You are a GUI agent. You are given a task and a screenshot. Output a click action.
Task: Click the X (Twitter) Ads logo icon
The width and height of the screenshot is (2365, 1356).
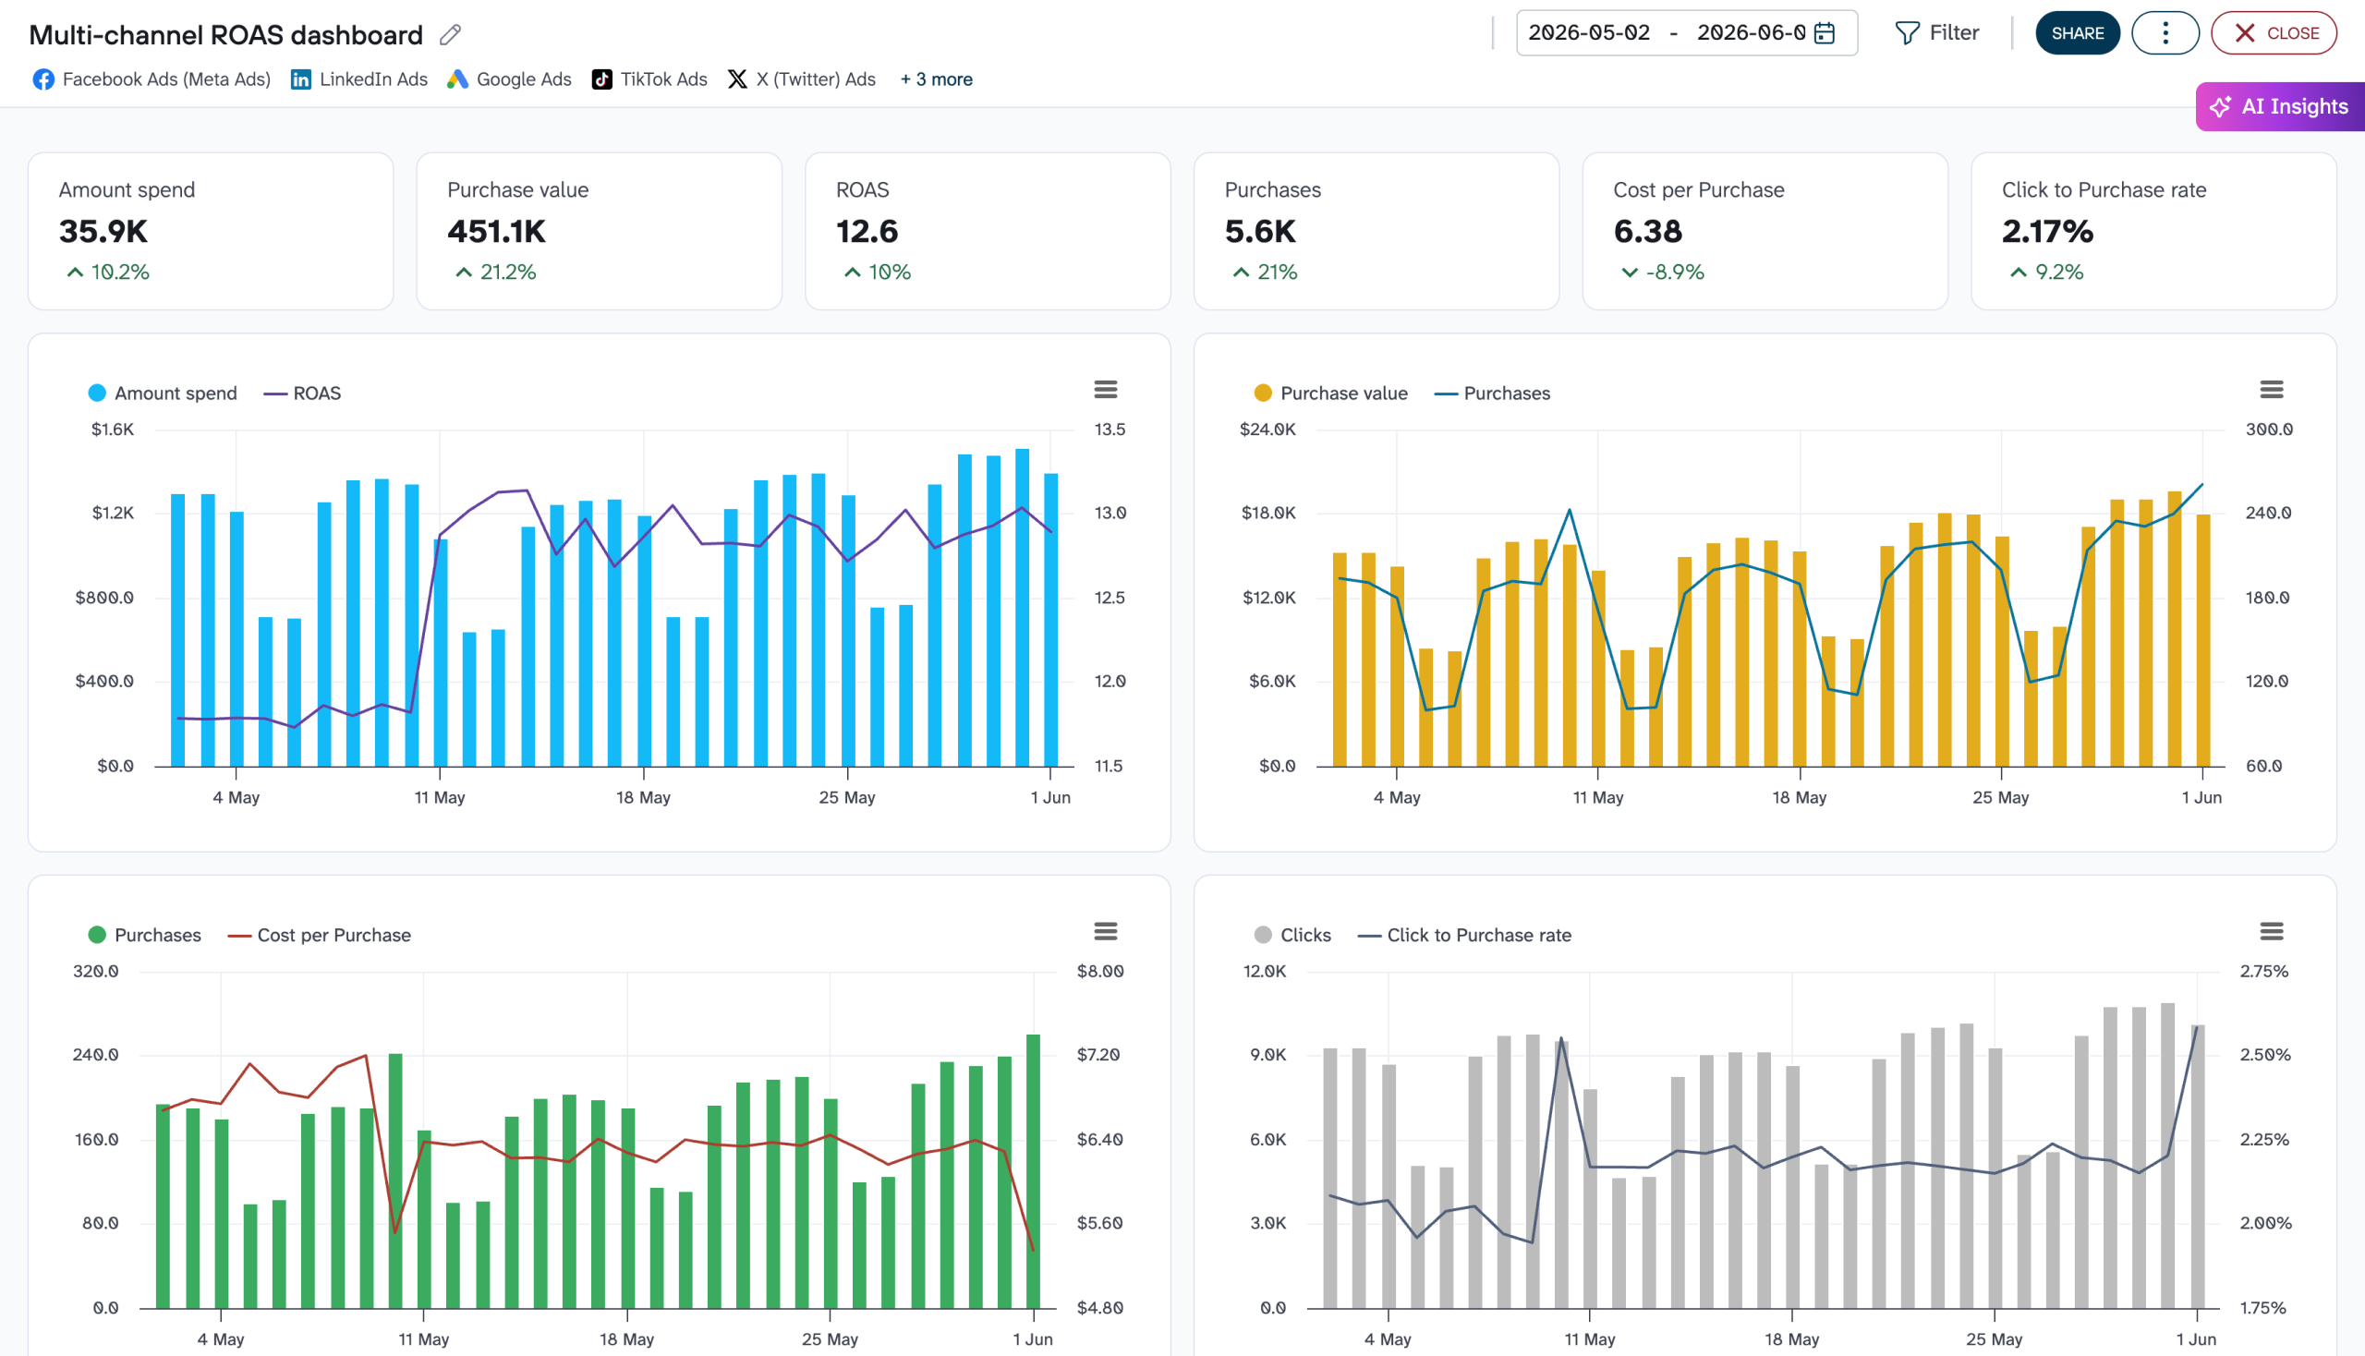click(x=737, y=80)
